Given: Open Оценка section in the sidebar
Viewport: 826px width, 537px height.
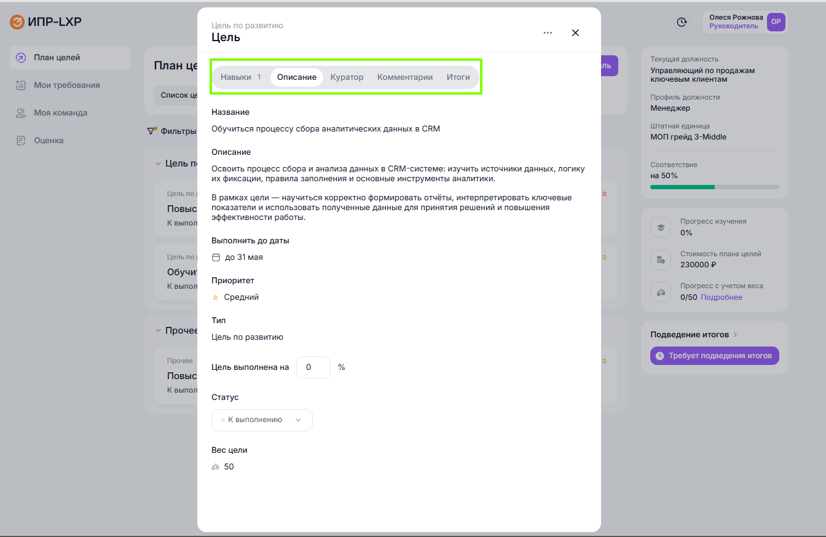Looking at the screenshot, I should click(49, 141).
